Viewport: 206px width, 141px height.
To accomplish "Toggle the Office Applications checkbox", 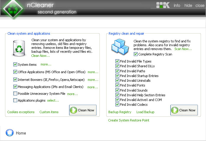I will coord(15,72).
